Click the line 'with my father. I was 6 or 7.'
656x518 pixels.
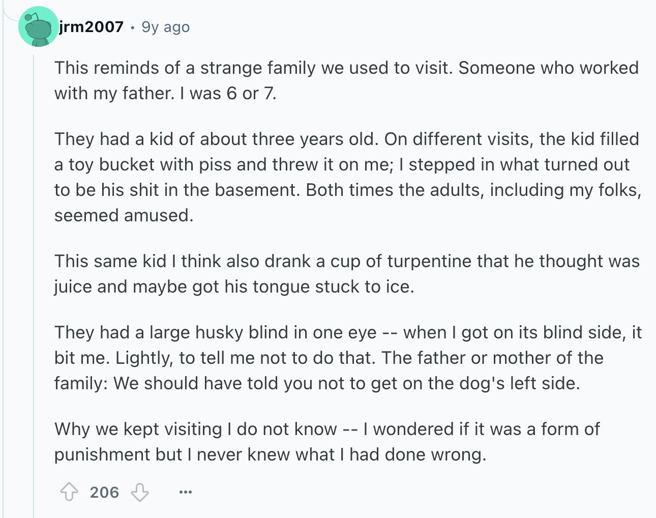point(165,93)
